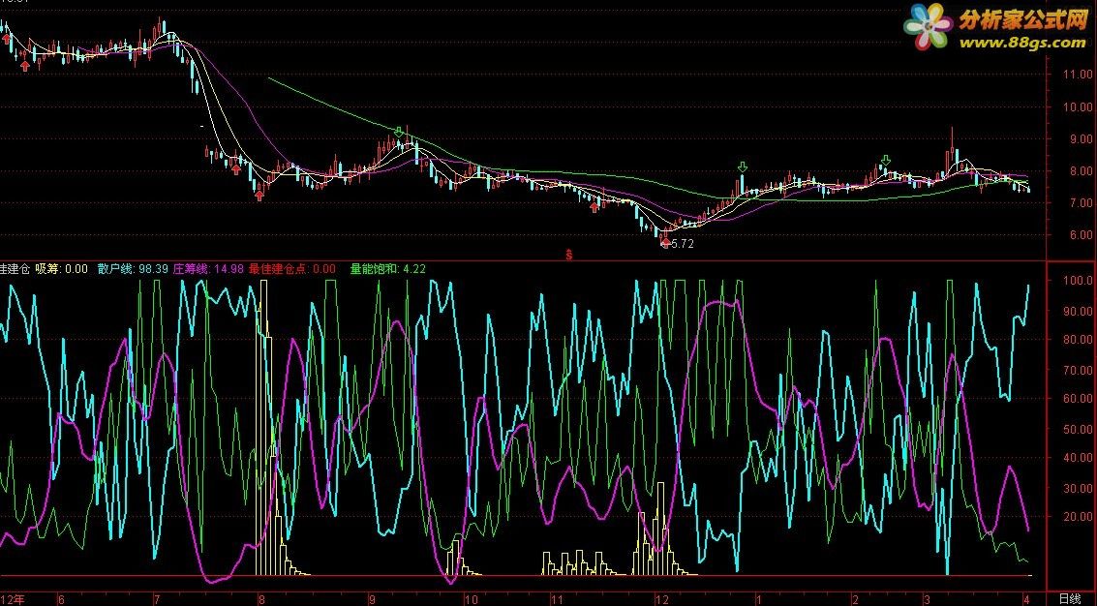Click the green down arrow above the September peak
Image resolution: width=1097 pixels, height=606 pixels.
point(399,133)
